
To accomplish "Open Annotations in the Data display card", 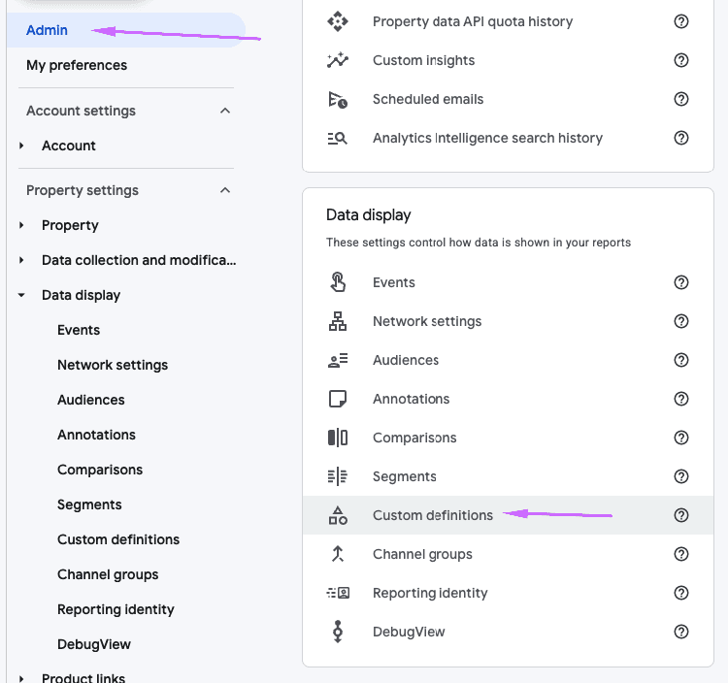I will [411, 399].
